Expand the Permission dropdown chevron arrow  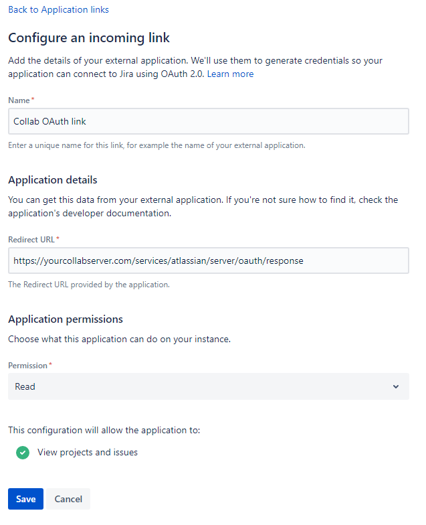pos(396,387)
